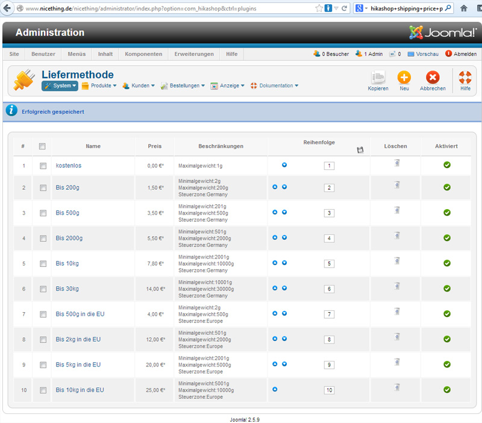Move Bis 200g row down
482x423 pixels.
pos(284,187)
